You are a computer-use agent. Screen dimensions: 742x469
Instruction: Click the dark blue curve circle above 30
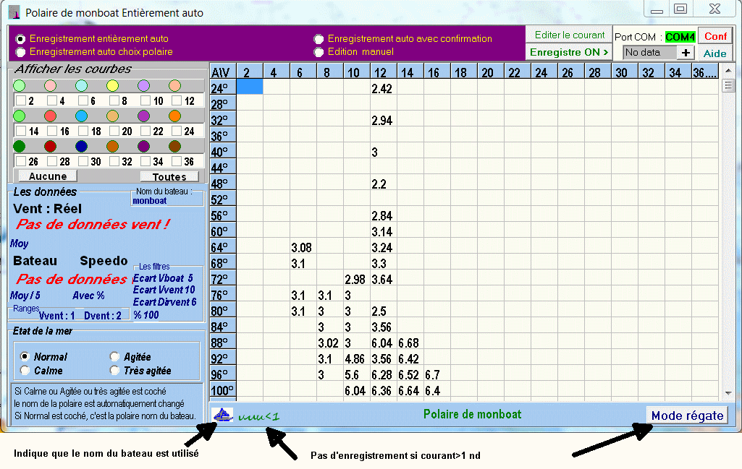[x=81, y=147]
